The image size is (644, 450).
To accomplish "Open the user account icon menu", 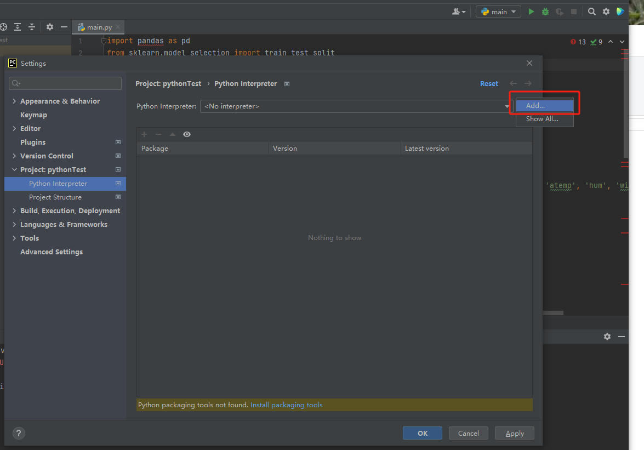I will (458, 12).
